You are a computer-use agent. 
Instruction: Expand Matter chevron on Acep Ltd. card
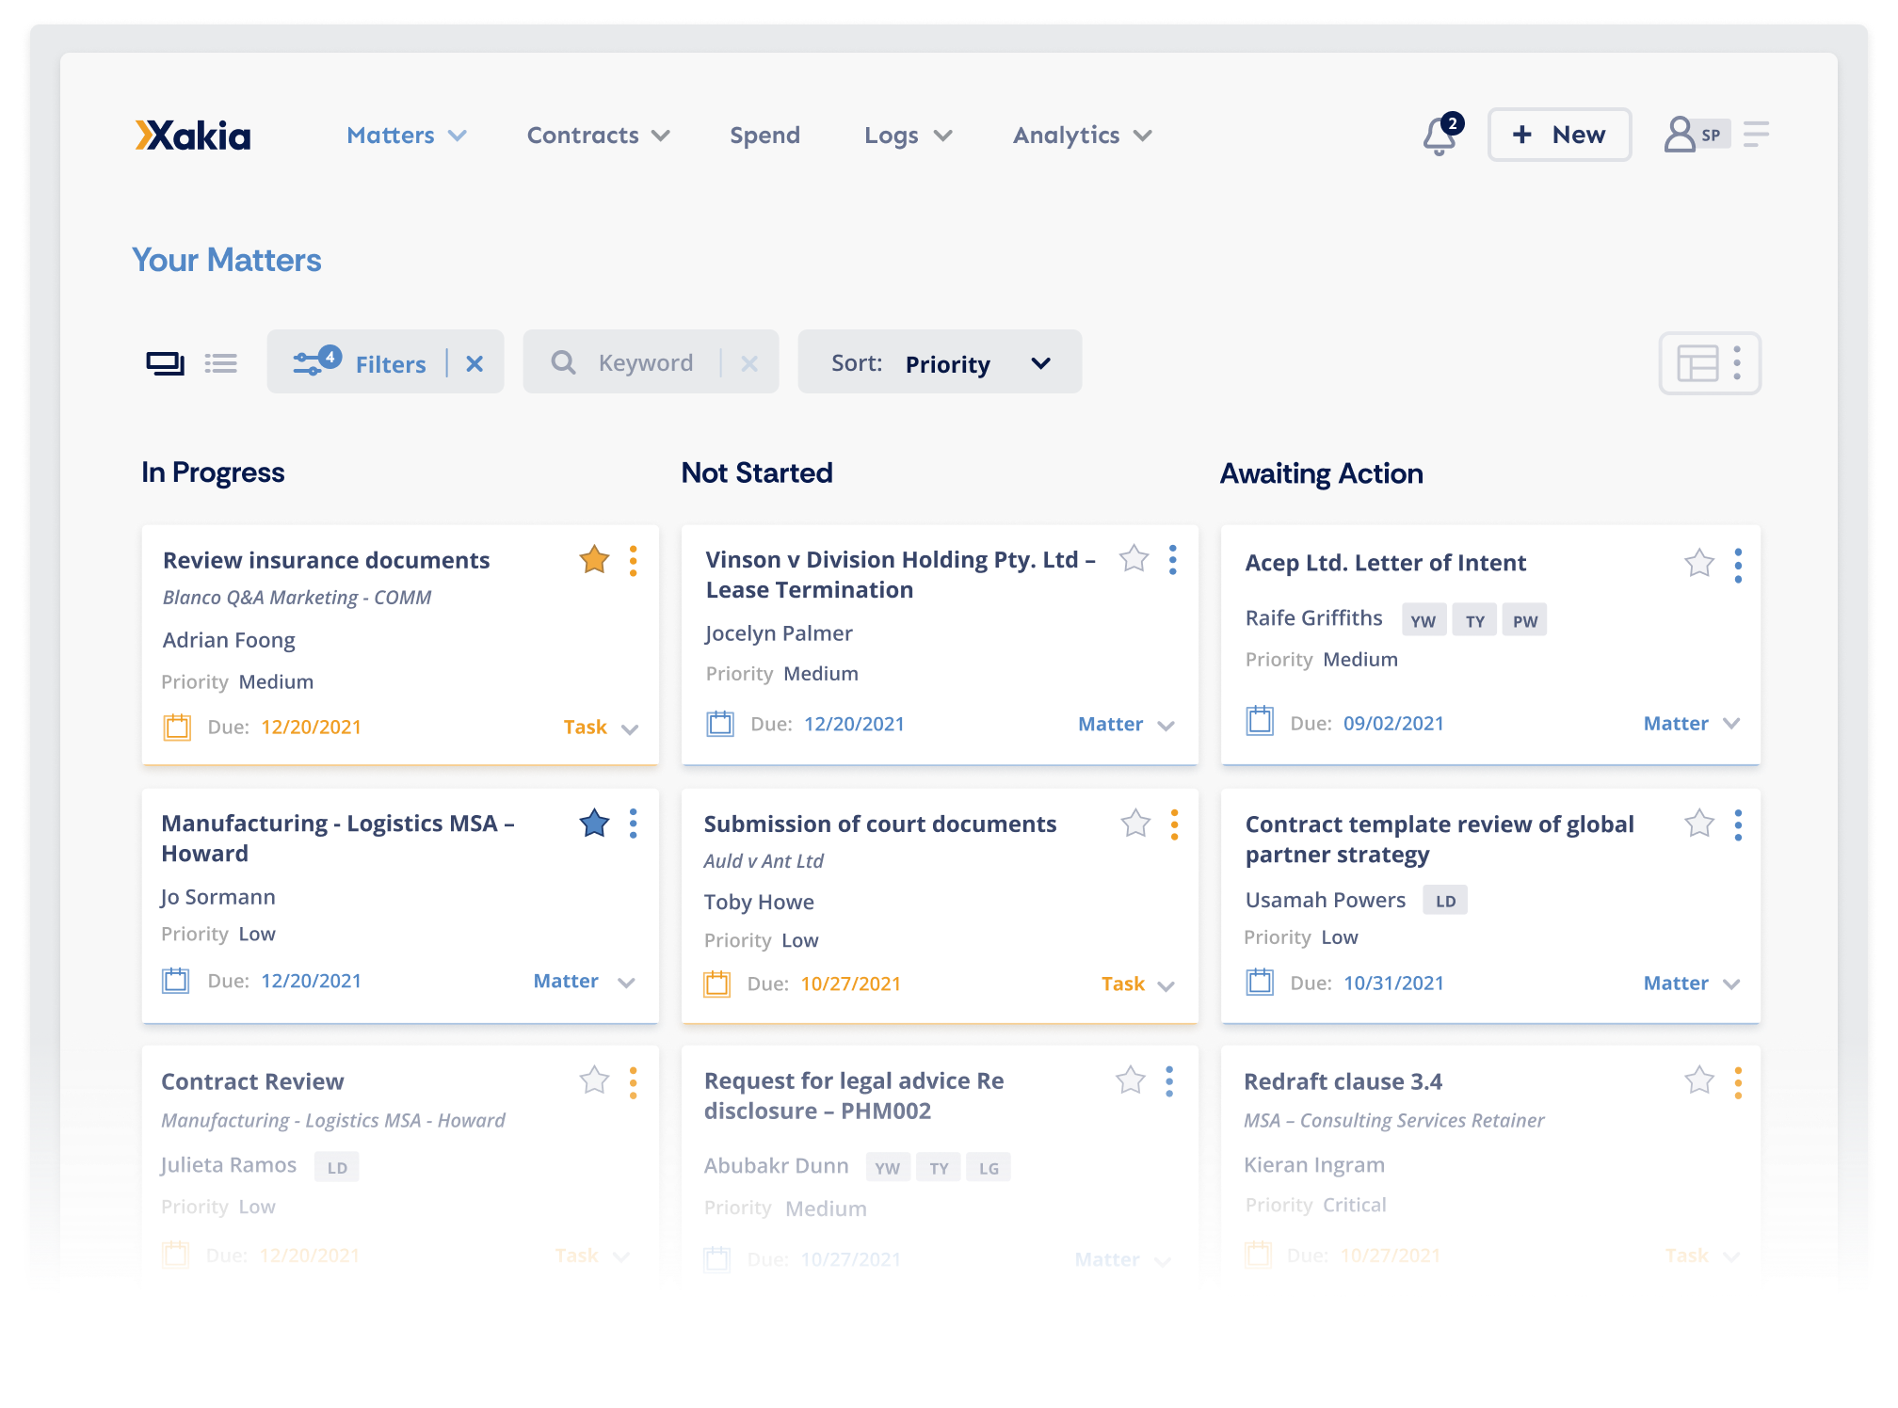click(x=1731, y=723)
